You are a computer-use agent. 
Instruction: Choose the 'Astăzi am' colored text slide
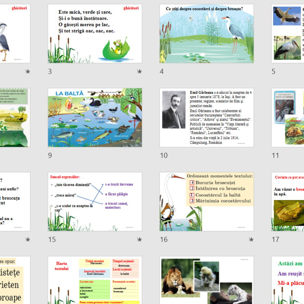click(x=288, y=280)
